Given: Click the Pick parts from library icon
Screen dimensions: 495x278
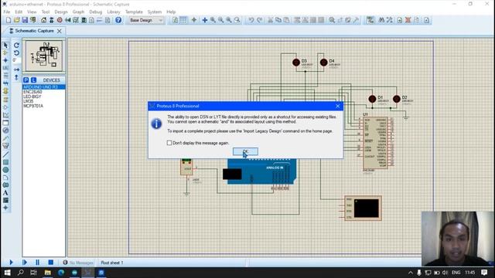Looking at the screenshot, I should tap(332, 20).
